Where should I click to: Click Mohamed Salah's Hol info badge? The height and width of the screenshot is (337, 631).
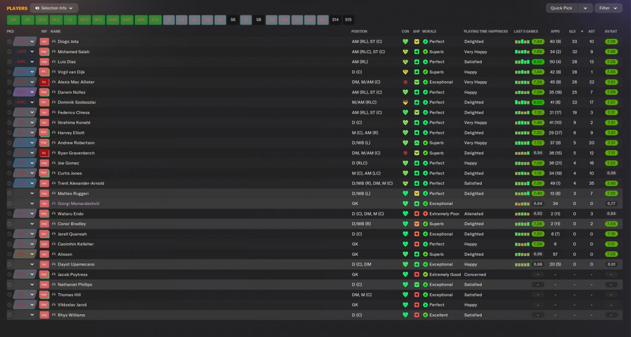[x=44, y=52]
